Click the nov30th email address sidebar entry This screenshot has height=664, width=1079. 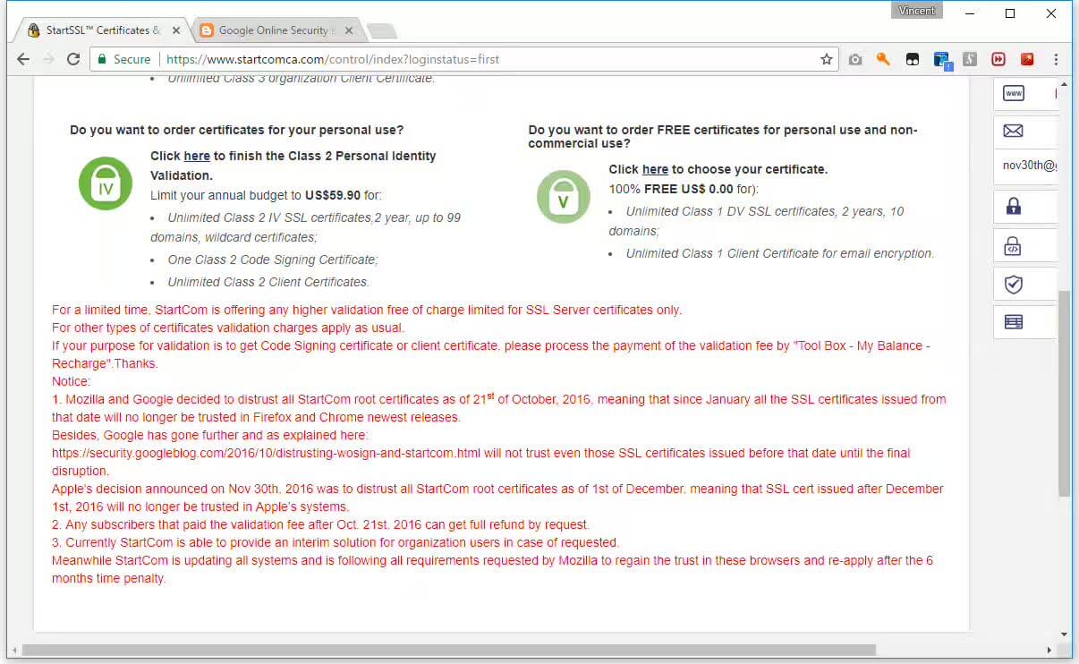[x=1029, y=166]
